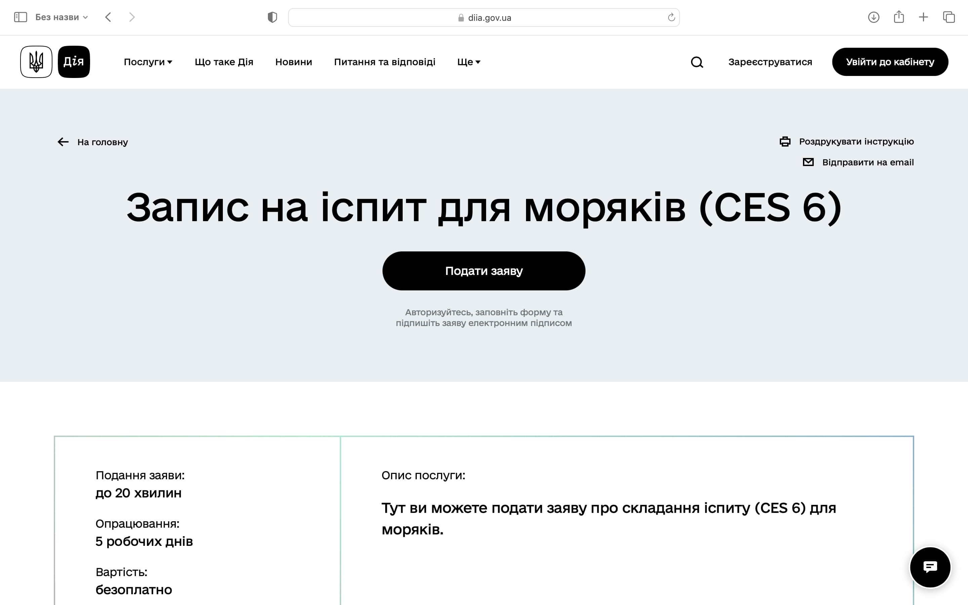Open Без назви tab group dropdown

point(61,17)
